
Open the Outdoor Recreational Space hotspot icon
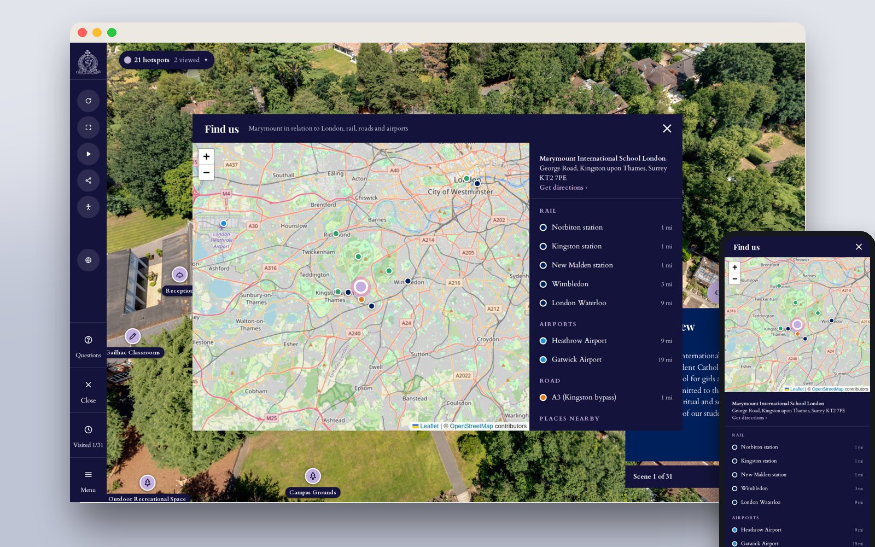(x=148, y=483)
